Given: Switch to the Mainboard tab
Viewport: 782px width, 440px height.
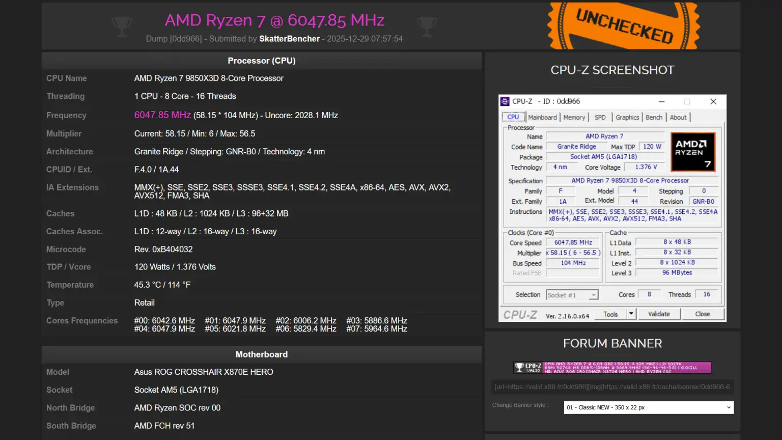Looking at the screenshot, I should (542, 117).
